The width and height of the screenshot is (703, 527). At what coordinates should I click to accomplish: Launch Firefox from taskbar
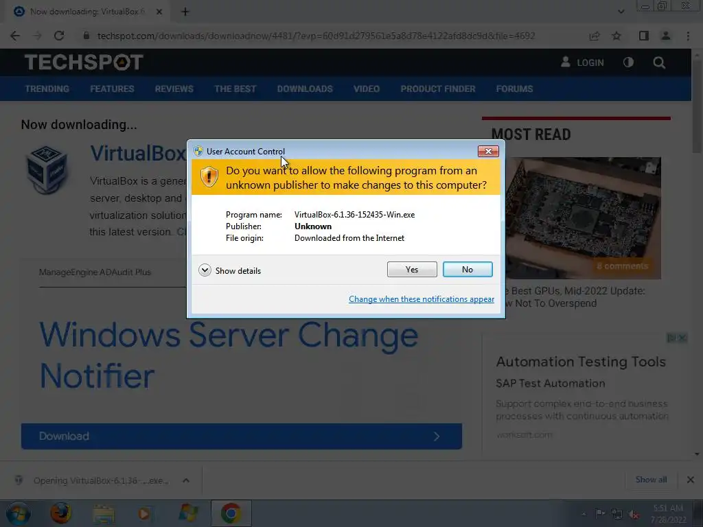point(60,513)
